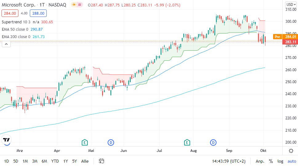Select the 5D time range
Screen dimensions: 298x166
[x=16, y=161]
